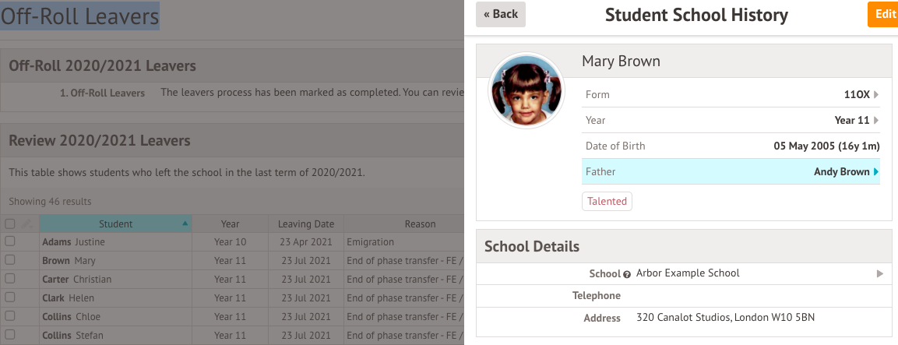Viewport: 898px width, 345px height.
Task: Click the Talented tag
Action: pyautogui.click(x=607, y=201)
